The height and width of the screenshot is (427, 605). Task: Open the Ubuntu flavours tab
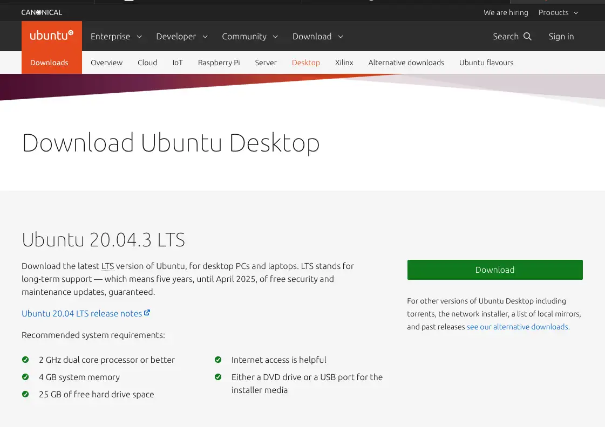[x=486, y=63]
